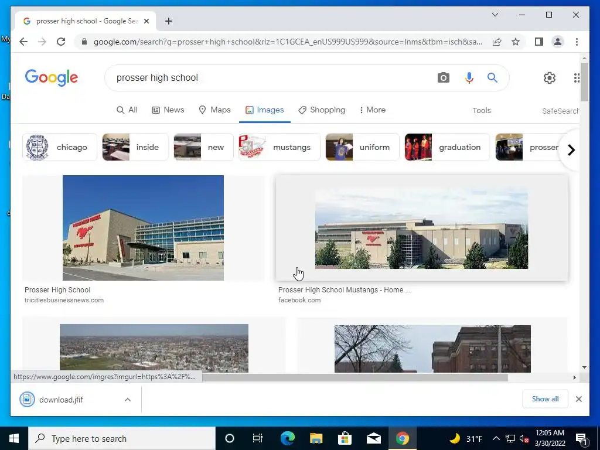600x450 pixels.
Task: Open Task View in taskbar
Action: [258, 438]
